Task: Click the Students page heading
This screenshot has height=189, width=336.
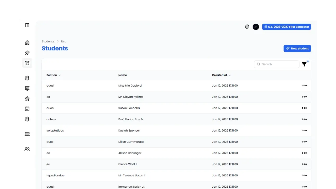Action: (x=55, y=48)
